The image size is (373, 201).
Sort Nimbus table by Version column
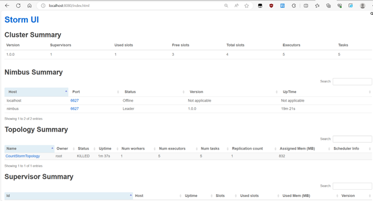click(x=232, y=92)
